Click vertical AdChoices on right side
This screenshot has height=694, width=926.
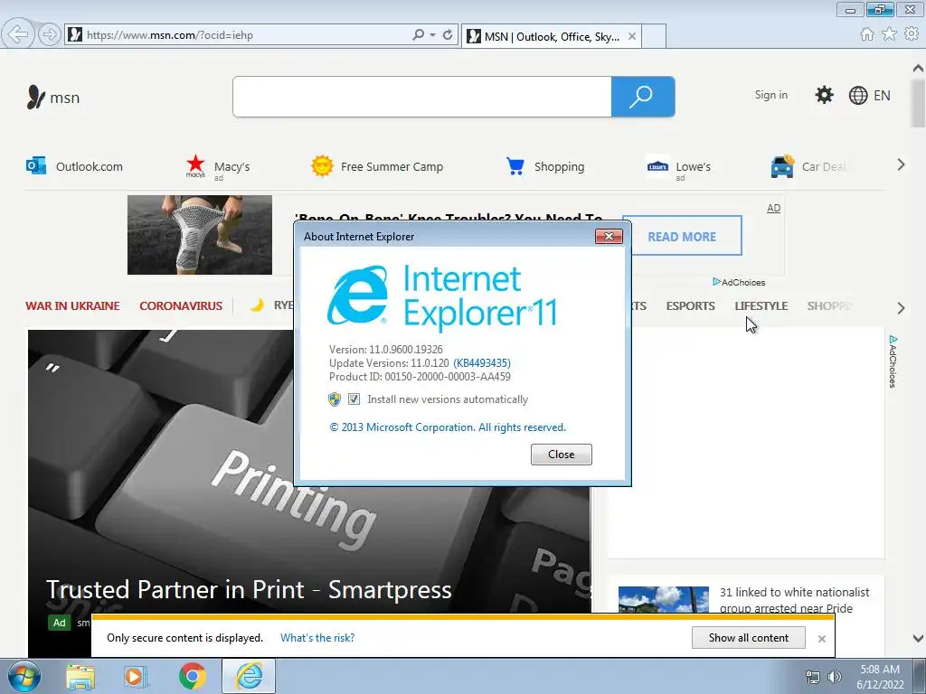(x=893, y=361)
